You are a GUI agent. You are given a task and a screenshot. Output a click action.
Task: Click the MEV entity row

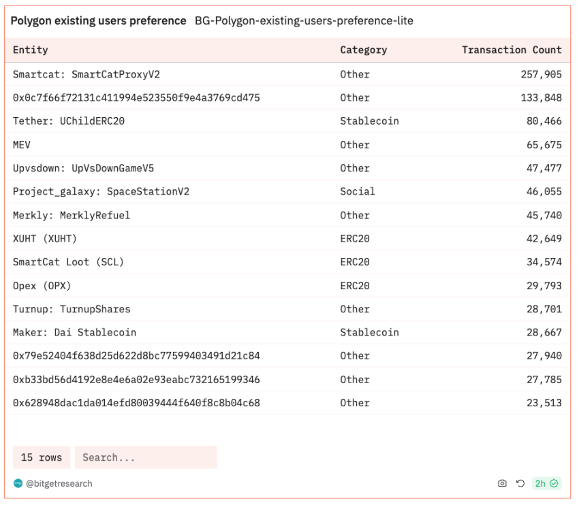tap(22, 144)
